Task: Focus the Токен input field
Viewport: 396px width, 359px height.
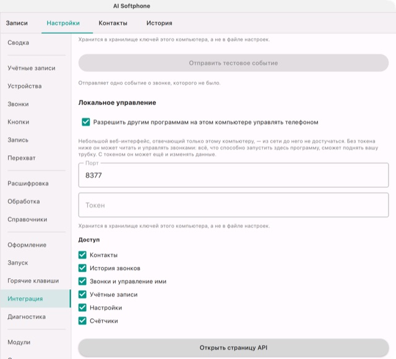Action: pyautogui.click(x=233, y=205)
